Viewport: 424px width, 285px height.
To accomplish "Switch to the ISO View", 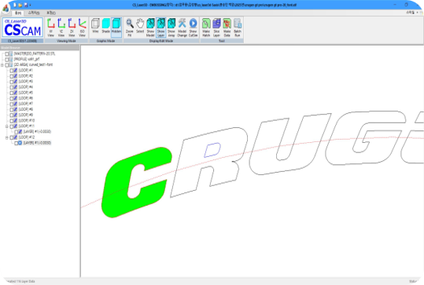I will pos(82,27).
